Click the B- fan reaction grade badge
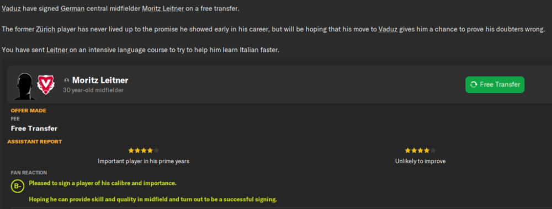552x209 pixels. coord(18,186)
